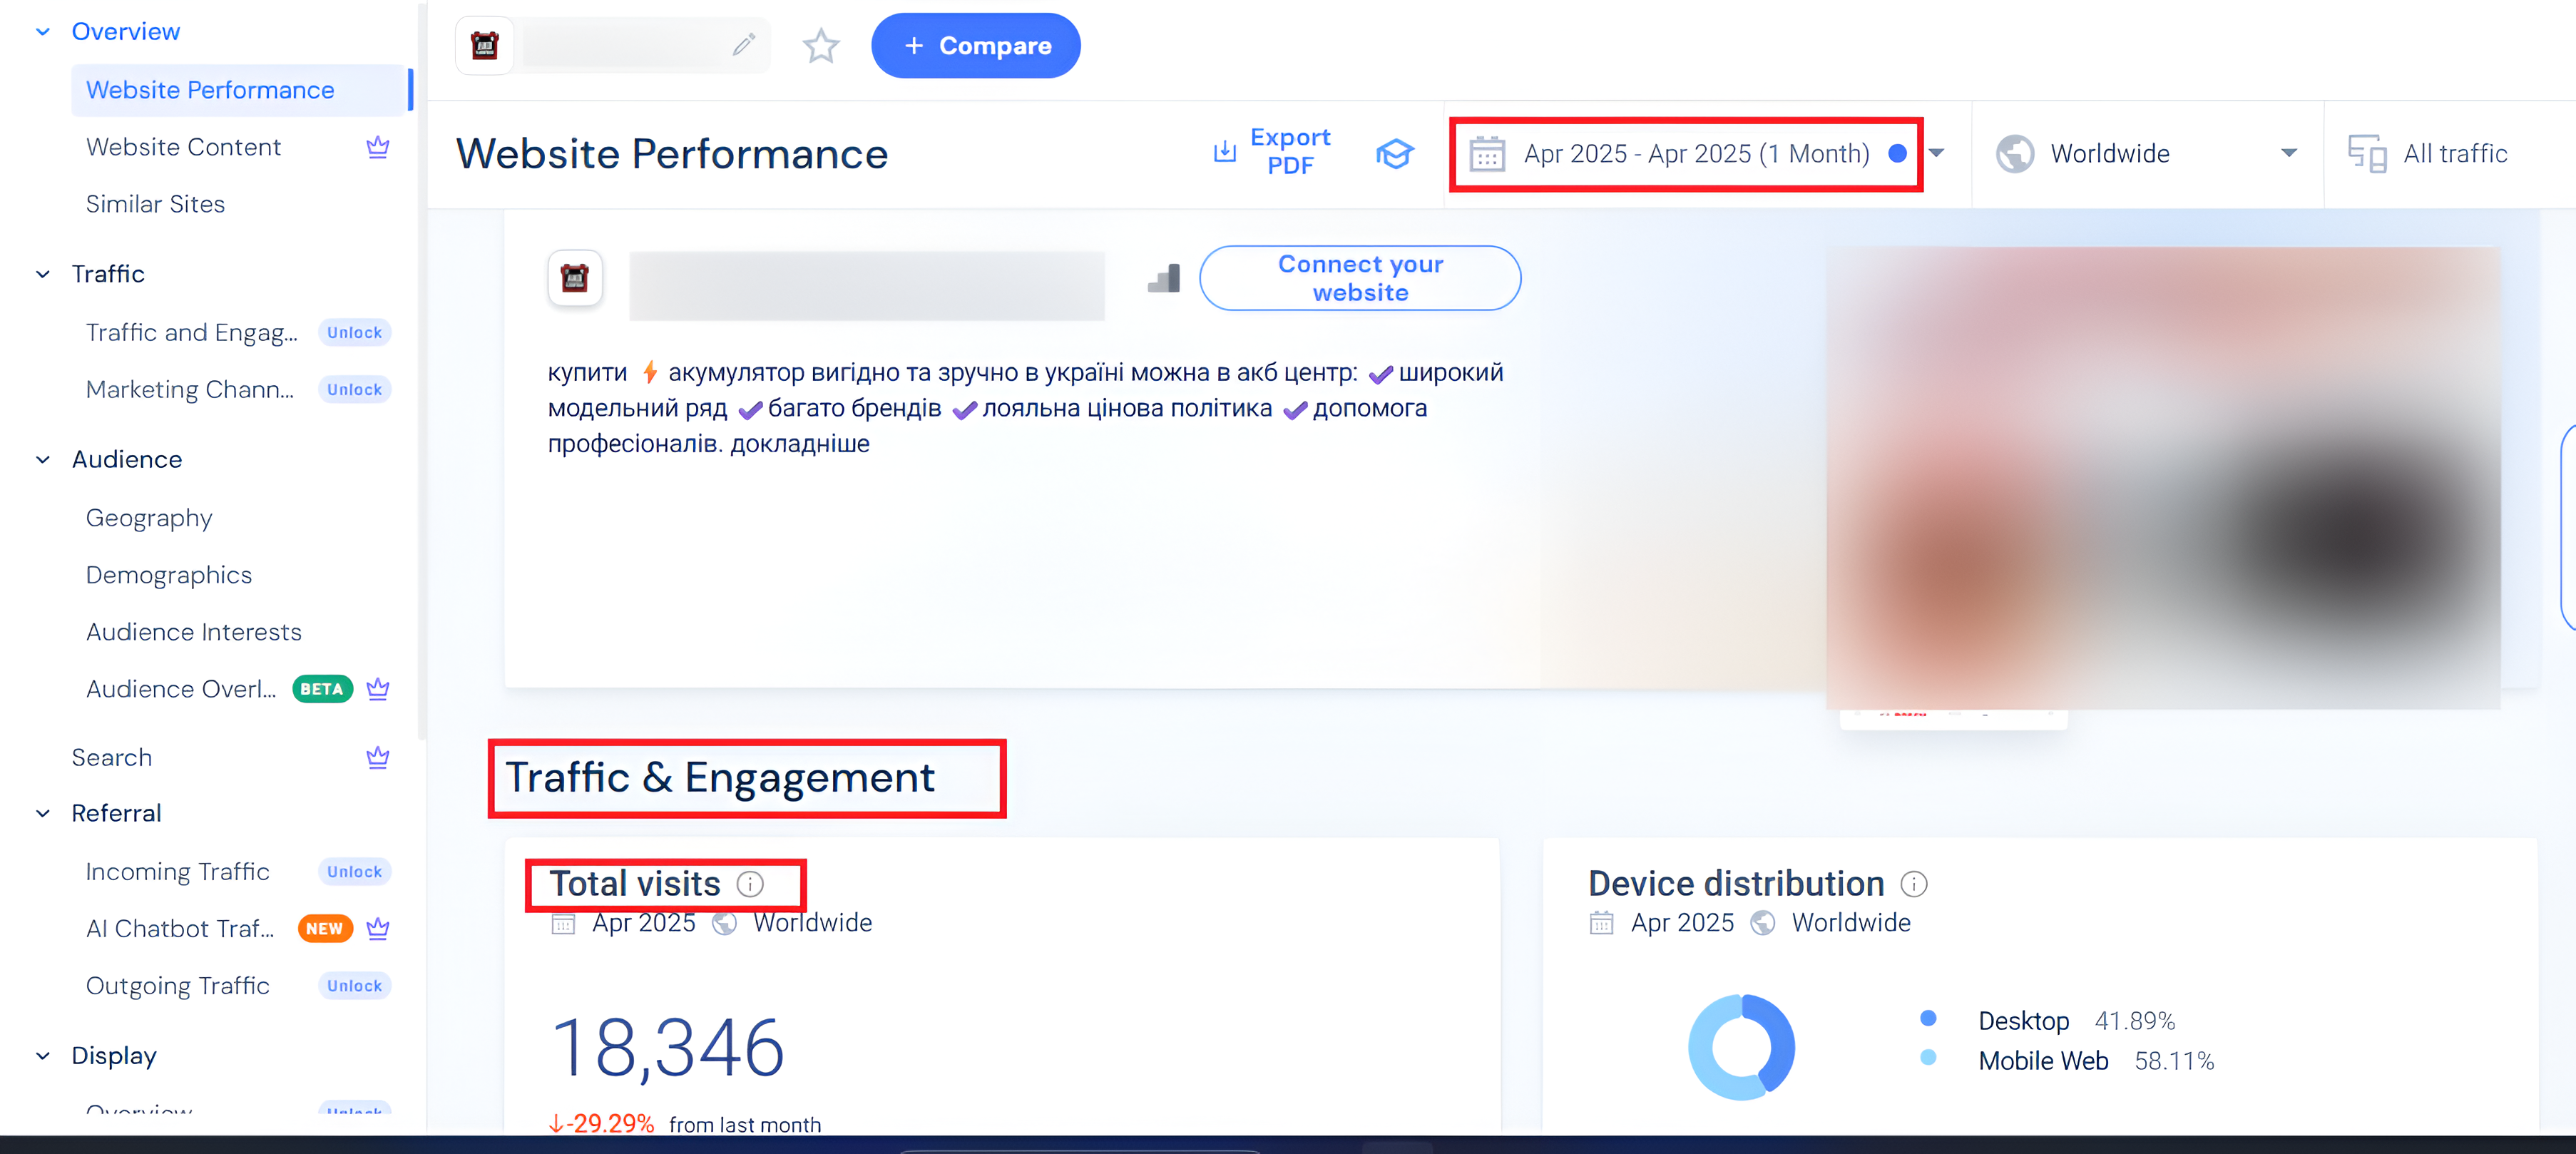Click the Device distribution info icon
The width and height of the screenshot is (2576, 1154).
1913,884
